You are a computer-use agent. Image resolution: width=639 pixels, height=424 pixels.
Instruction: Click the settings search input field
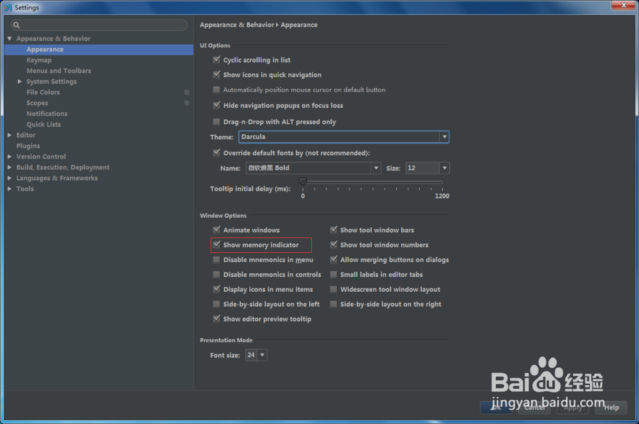[99, 26]
